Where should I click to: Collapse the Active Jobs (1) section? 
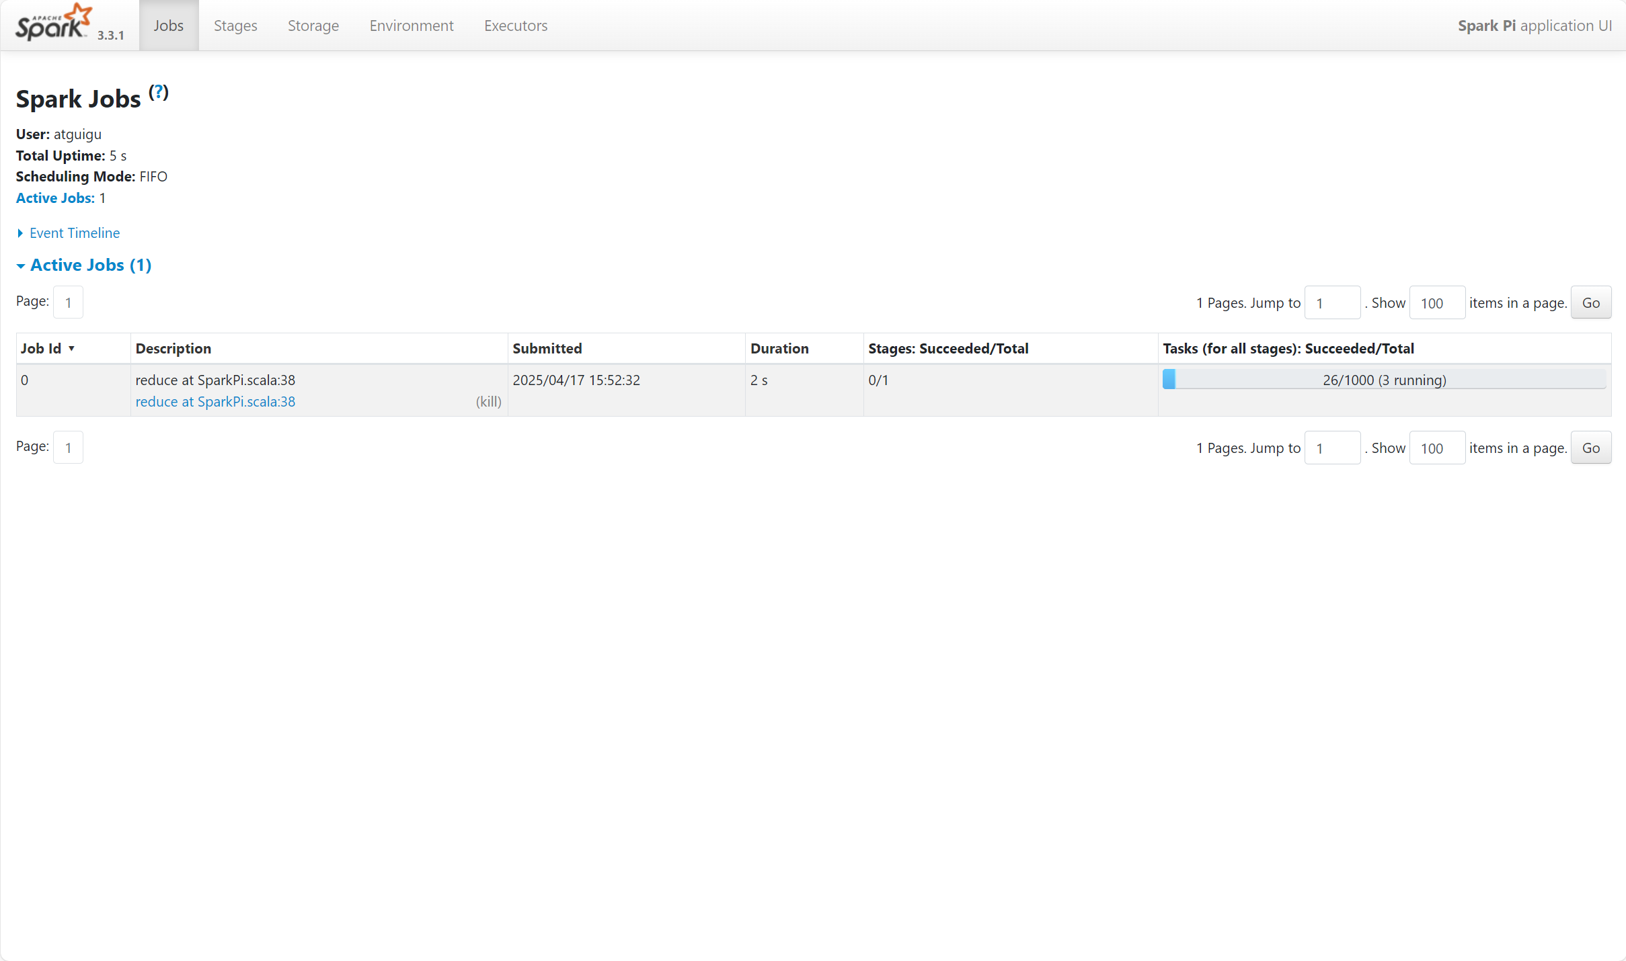point(90,265)
